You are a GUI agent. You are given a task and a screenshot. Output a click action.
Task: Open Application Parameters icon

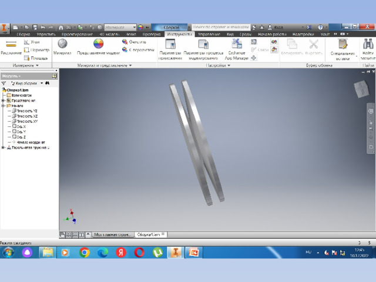coord(170,47)
